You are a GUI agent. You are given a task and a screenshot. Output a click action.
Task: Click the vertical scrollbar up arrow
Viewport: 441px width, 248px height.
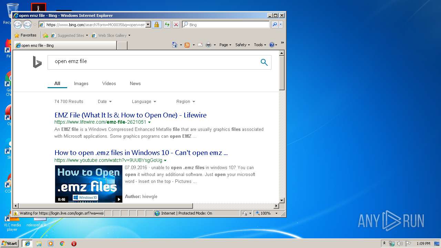(x=281, y=53)
